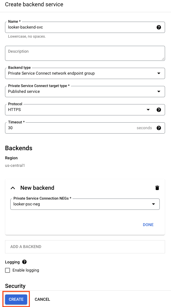
Task: Click ADD A BACKEND
Action: 85,247
